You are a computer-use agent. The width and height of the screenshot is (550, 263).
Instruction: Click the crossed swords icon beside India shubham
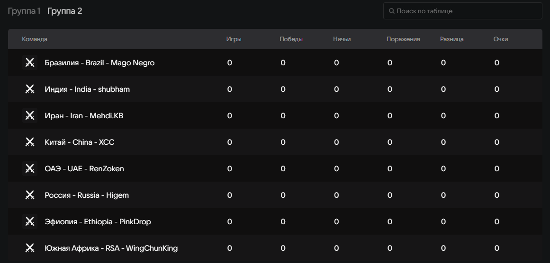30,89
